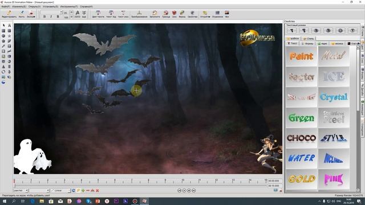Screen dimensions: 365x205
Task: Choose the Metal text style
Action: [x=334, y=56]
